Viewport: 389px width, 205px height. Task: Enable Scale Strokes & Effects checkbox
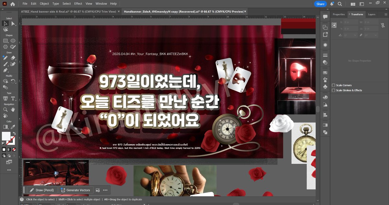(x=334, y=90)
